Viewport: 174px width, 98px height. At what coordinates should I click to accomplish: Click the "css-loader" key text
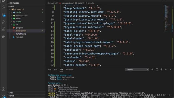click(72, 57)
